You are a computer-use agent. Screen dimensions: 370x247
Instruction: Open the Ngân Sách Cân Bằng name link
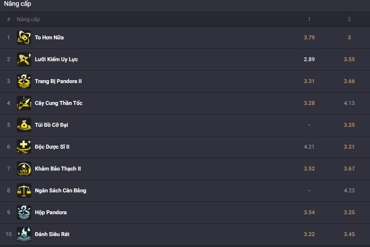(x=60, y=190)
